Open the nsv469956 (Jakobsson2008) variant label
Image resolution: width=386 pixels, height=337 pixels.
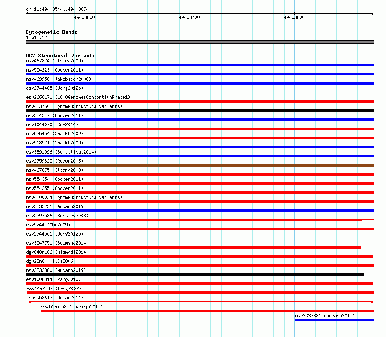pyautogui.click(x=59, y=79)
